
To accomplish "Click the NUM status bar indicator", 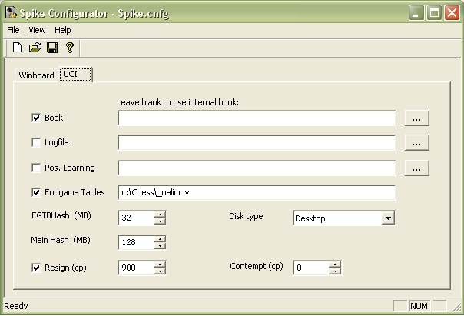I will (419, 306).
